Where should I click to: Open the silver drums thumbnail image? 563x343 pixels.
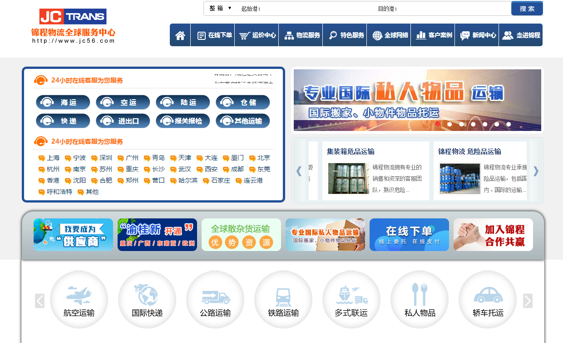pos(349,179)
